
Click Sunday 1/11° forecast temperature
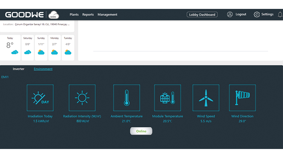[41, 44]
